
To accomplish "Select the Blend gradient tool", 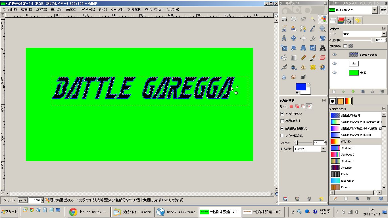I will tap(294, 58).
